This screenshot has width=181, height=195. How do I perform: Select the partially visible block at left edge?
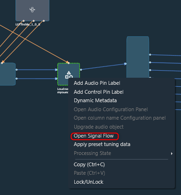coord(8,74)
